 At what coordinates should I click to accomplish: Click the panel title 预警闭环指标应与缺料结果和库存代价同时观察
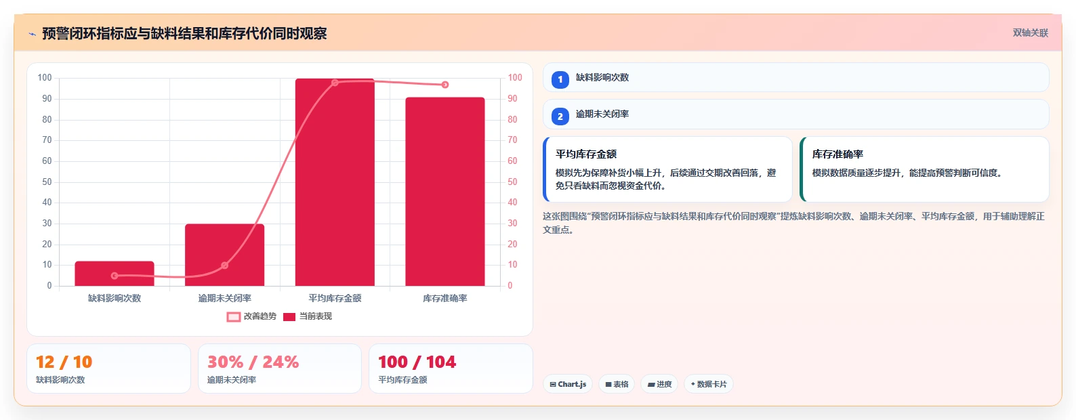[184, 33]
